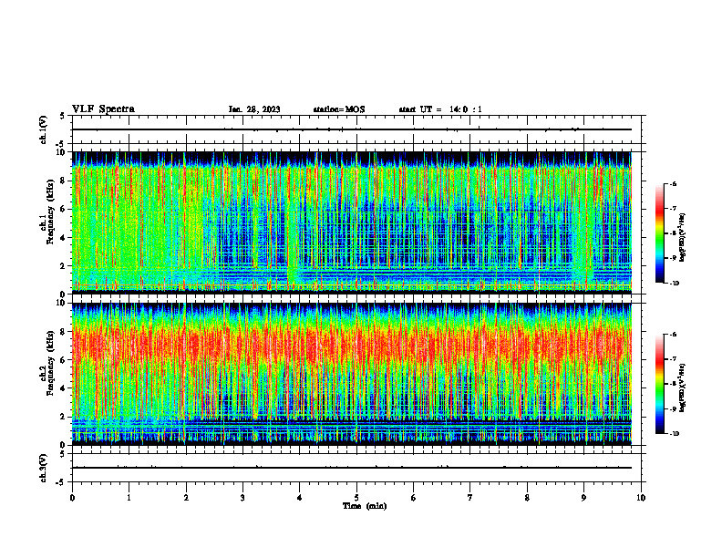Screen dimensions: 722x558
Task: Click the time axis tick label '5'
Action: click(x=356, y=498)
